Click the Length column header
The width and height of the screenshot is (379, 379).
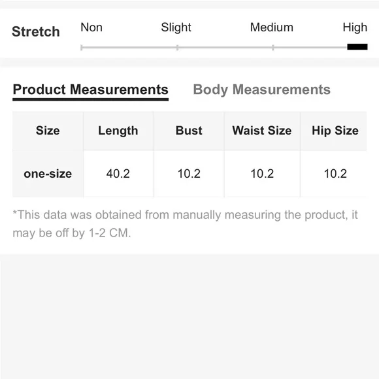point(118,131)
